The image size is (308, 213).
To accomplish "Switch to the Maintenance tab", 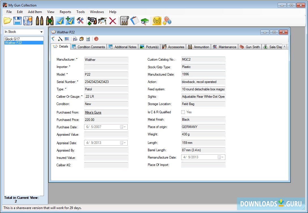I will tap(225, 47).
